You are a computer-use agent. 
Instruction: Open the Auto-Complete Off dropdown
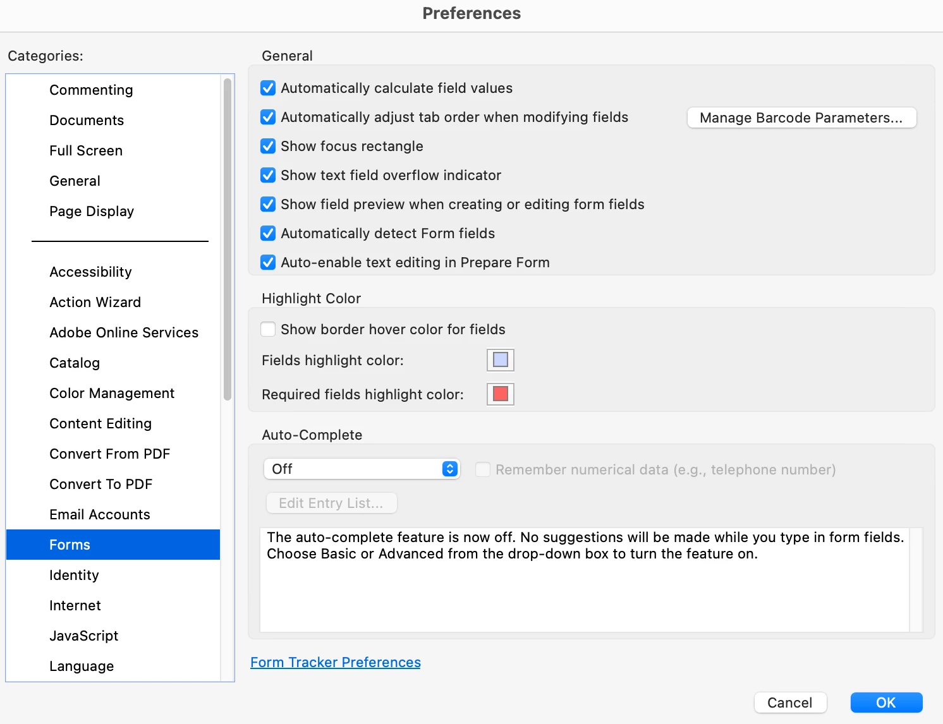click(362, 469)
